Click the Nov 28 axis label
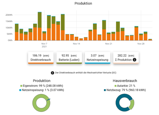This screenshot has width=159, height=115. 141,44
